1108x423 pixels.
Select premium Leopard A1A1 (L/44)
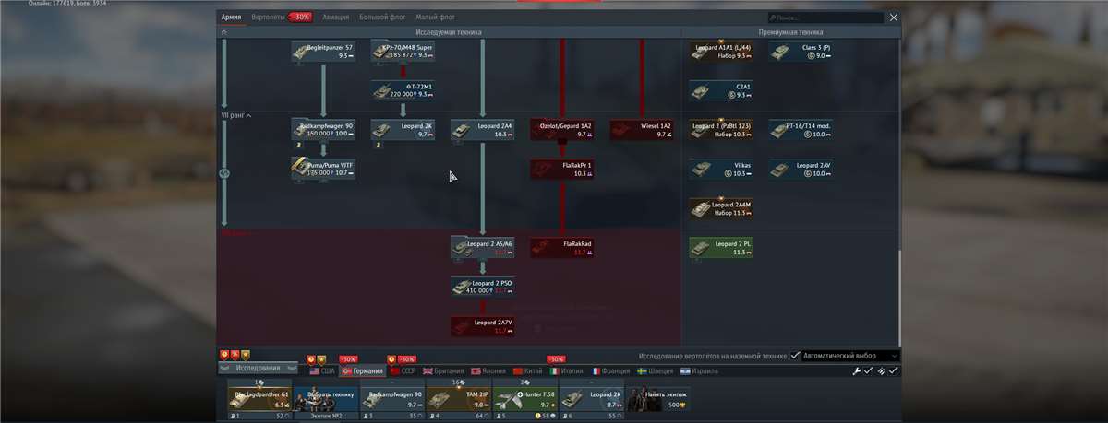tap(722, 52)
